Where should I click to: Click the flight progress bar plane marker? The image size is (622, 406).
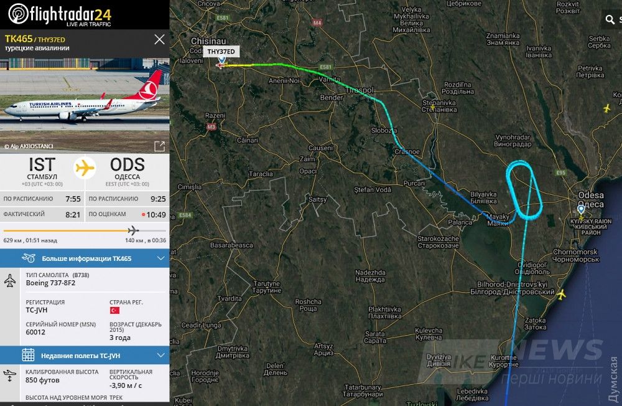pos(133,230)
